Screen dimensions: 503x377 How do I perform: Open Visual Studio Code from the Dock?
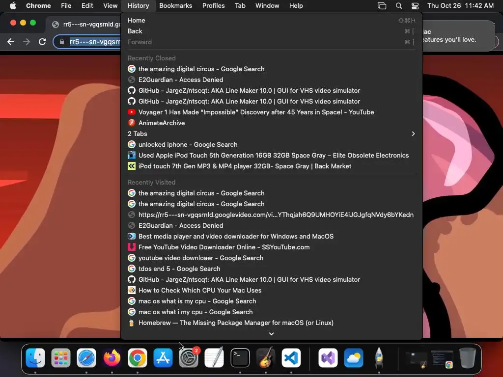pyautogui.click(x=291, y=358)
